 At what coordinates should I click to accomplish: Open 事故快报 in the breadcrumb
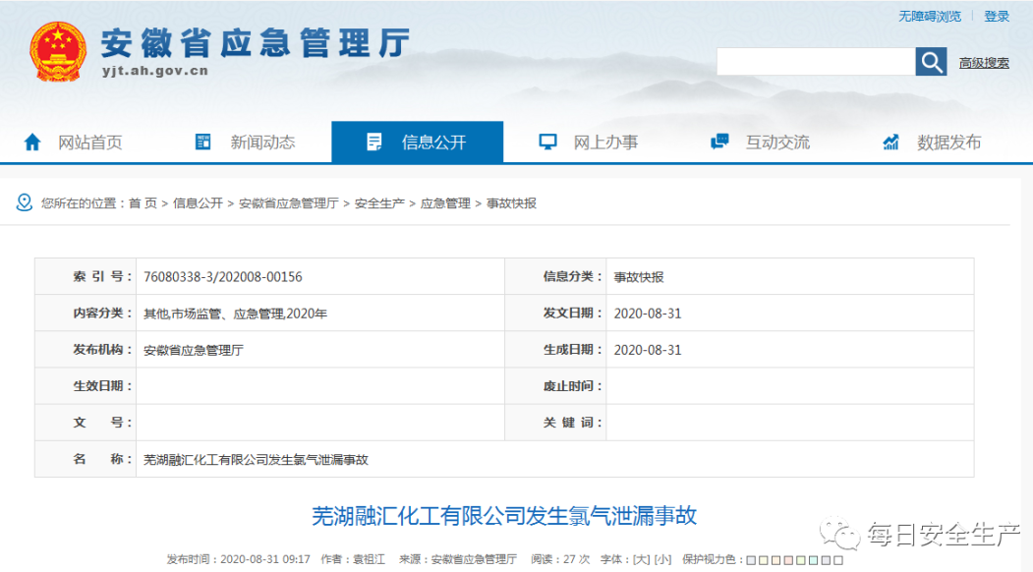pos(511,203)
